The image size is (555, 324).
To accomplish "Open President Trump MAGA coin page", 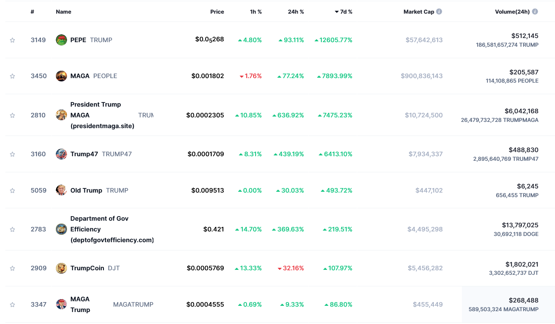I will pyautogui.click(x=102, y=115).
